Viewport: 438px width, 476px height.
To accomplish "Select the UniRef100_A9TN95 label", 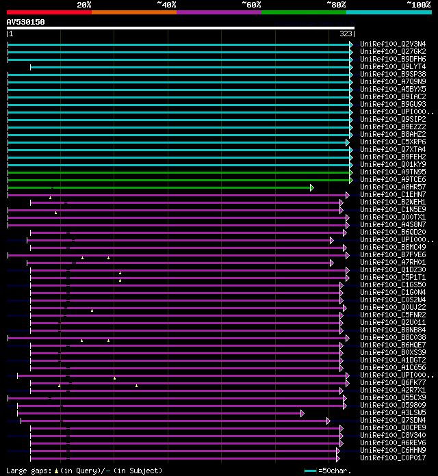I will tap(393, 172).
